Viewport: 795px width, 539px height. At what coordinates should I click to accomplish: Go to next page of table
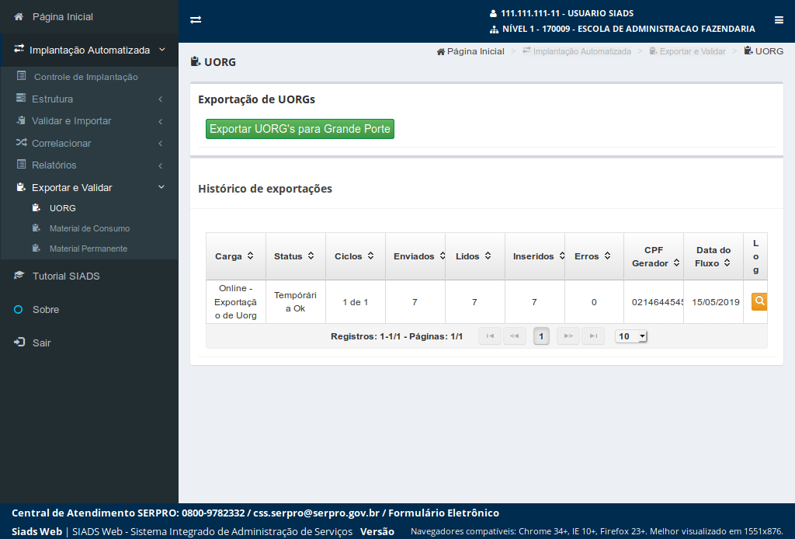click(x=568, y=336)
